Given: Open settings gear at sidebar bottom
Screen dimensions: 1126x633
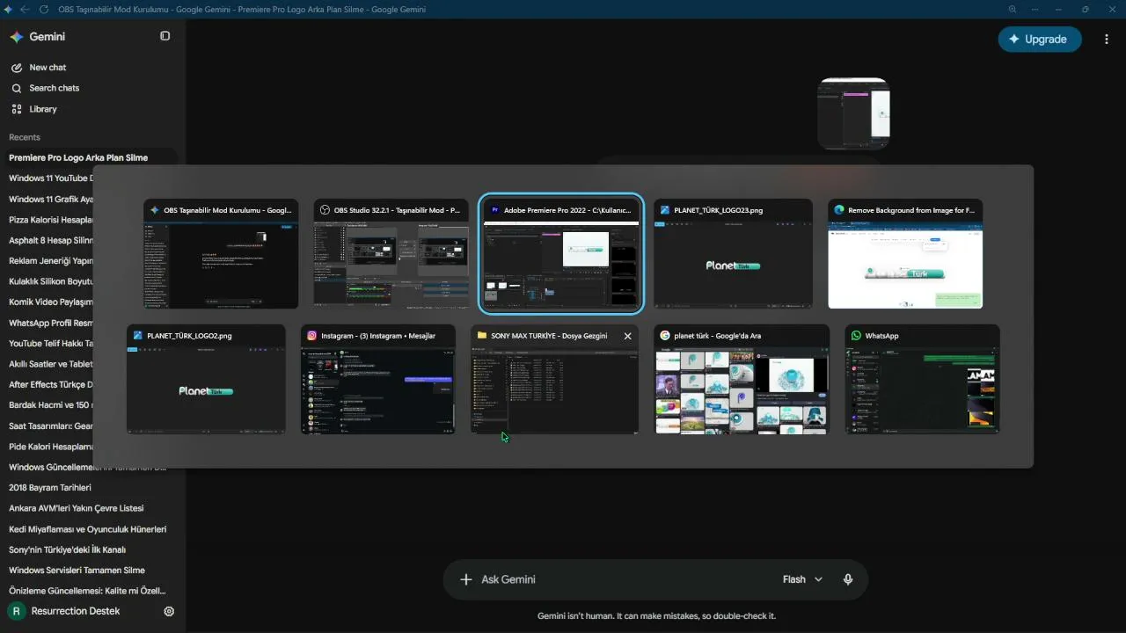Looking at the screenshot, I should (x=169, y=611).
